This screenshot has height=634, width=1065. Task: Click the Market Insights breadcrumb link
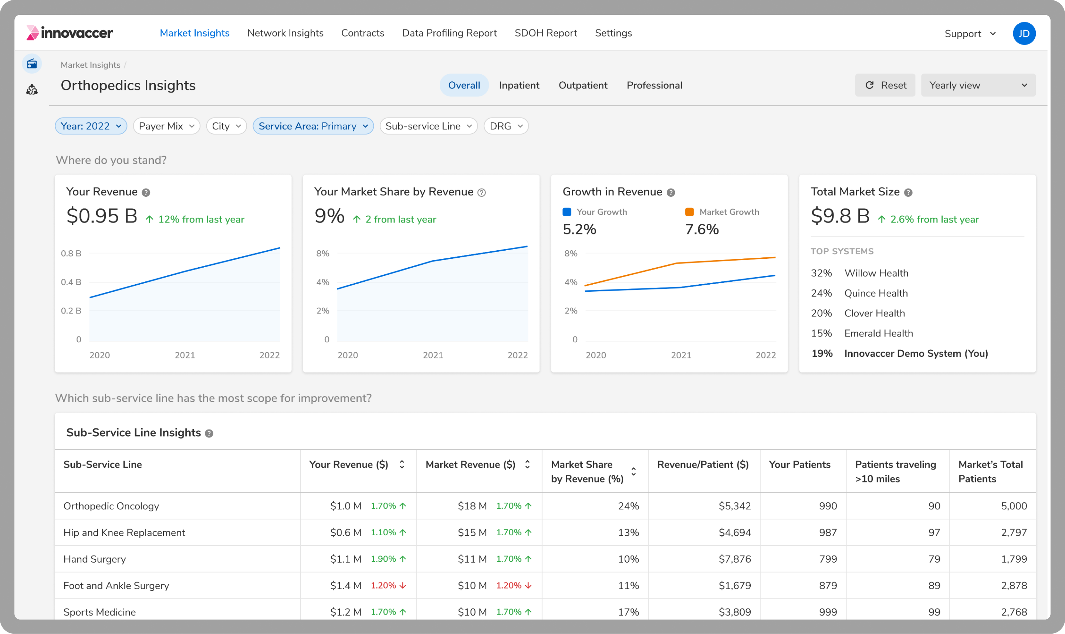[x=90, y=65]
